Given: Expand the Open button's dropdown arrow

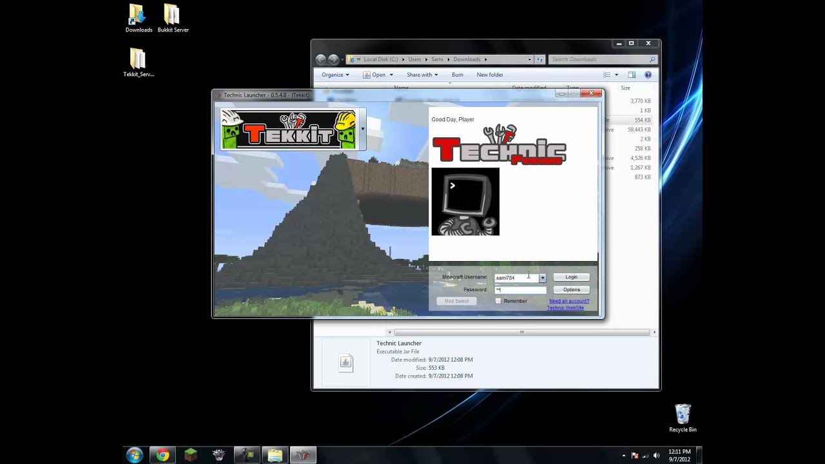Looking at the screenshot, I should tap(391, 75).
